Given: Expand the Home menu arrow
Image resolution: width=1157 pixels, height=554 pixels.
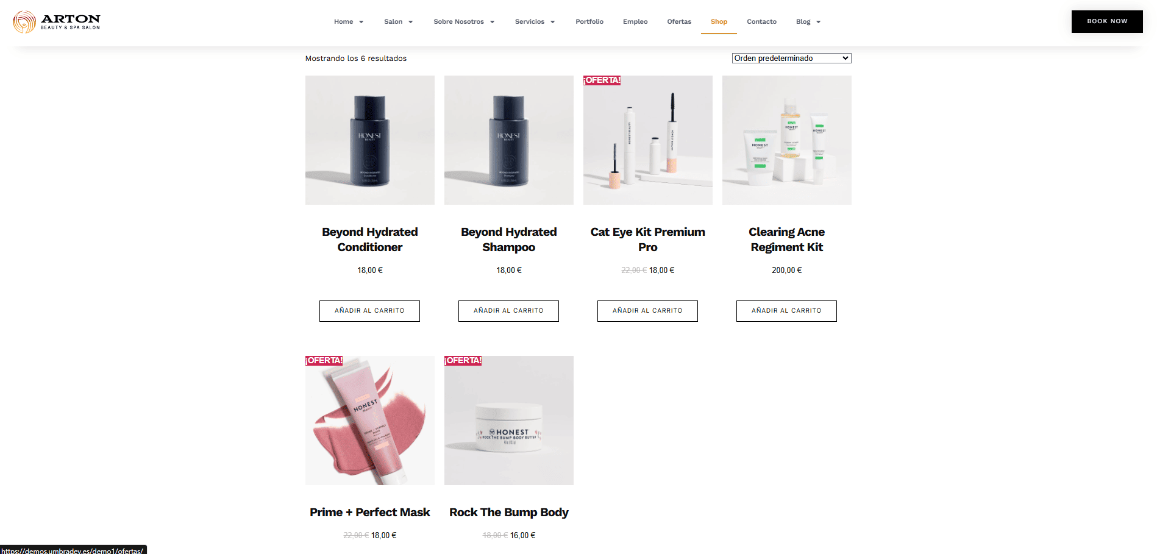Looking at the screenshot, I should (x=361, y=22).
